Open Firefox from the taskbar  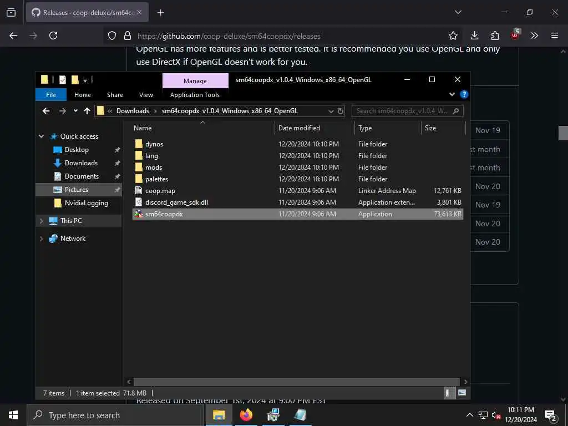[x=246, y=415]
